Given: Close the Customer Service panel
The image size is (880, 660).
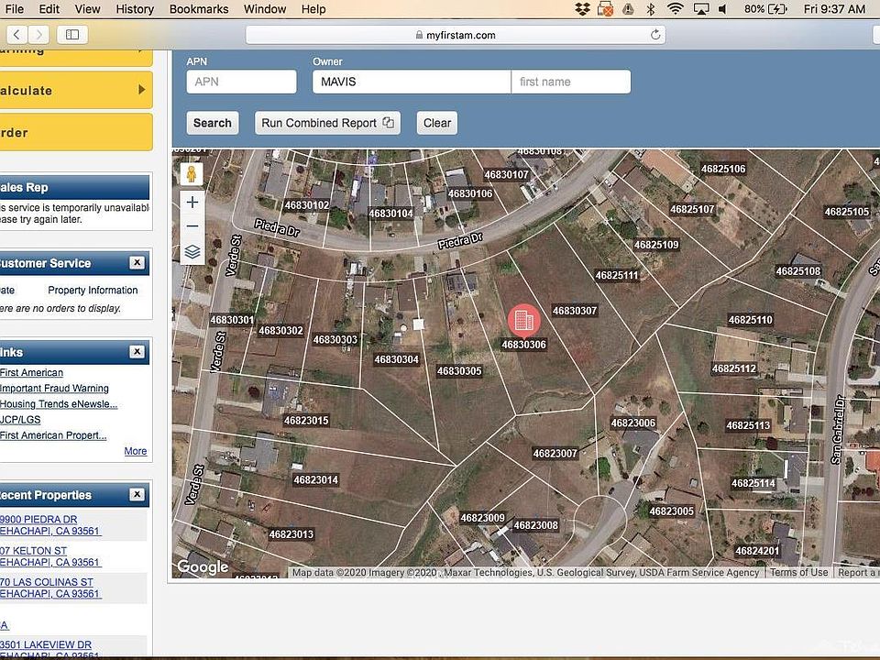Looking at the screenshot, I should [x=137, y=263].
